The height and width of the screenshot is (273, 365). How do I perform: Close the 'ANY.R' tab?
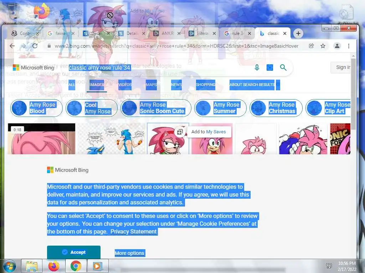click(179, 33)
